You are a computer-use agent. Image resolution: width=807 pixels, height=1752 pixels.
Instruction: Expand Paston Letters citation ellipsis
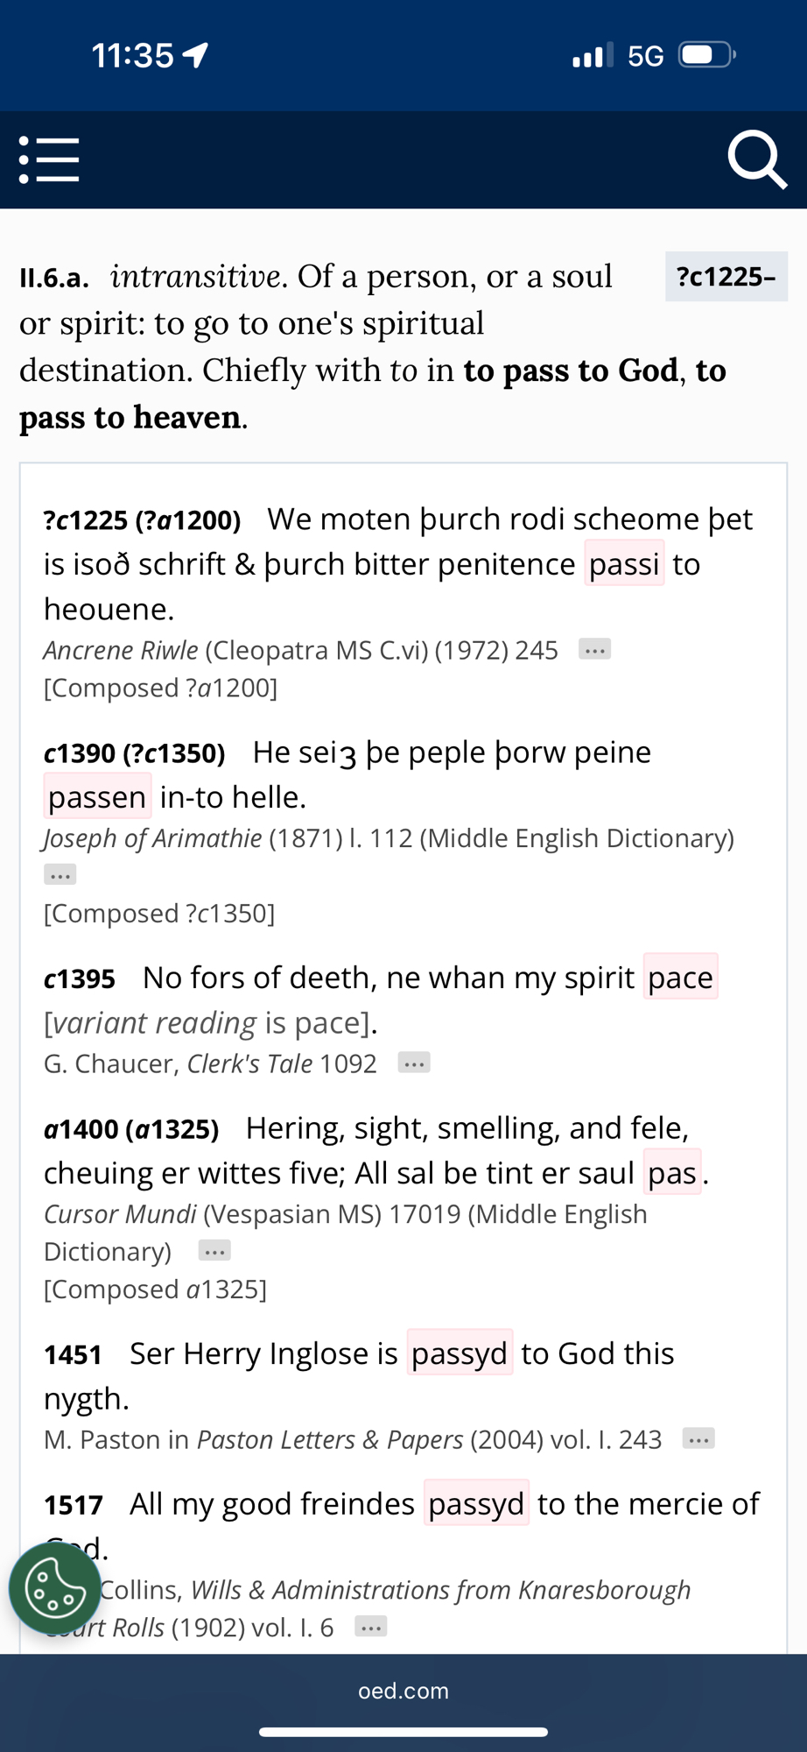tap(698, 1439)
